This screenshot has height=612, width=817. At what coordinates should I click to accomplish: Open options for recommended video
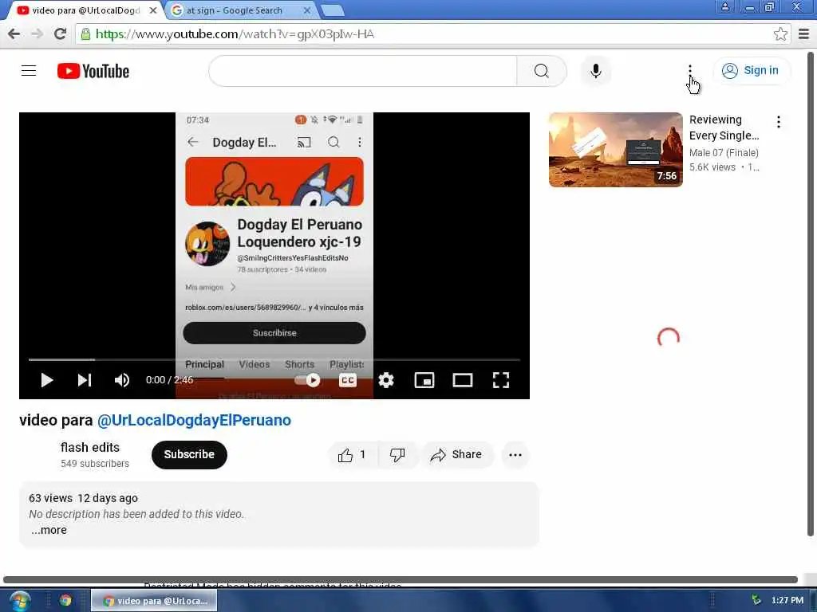click(x=779, y=122)
